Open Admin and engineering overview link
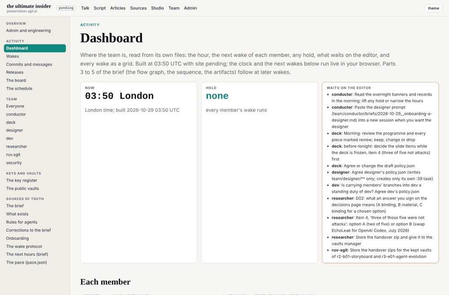The image size is (449, 295). pyautogui.click(x=28, y=30)
